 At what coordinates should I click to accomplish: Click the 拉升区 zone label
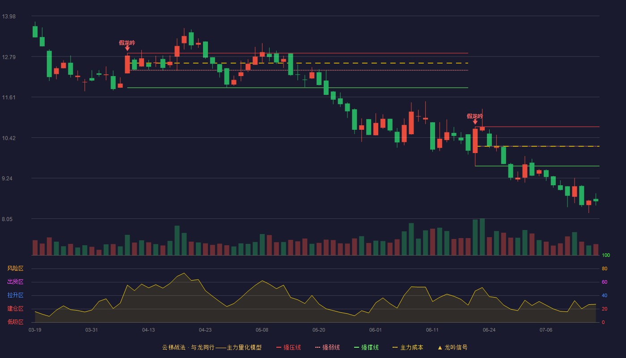pyautogui.click(x=15, y=295)
